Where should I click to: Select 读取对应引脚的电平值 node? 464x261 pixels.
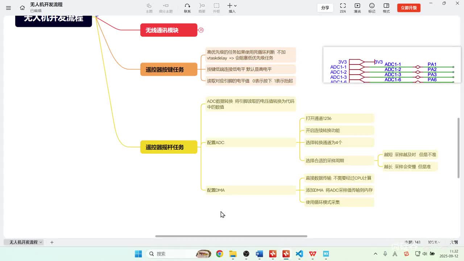click(250, 81)
